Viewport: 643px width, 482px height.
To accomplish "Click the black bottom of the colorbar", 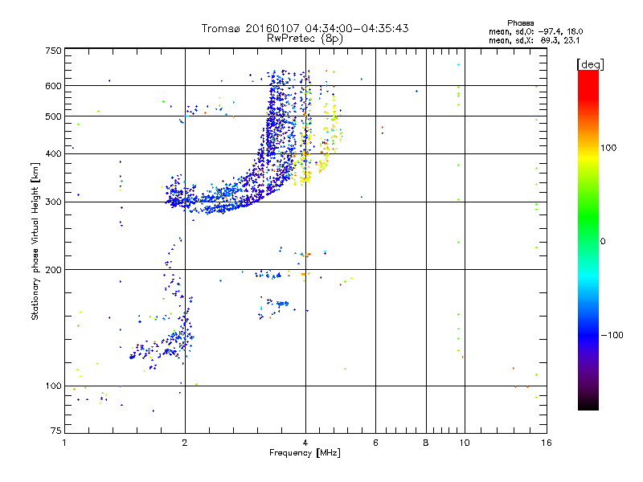I will click(588, 404).
